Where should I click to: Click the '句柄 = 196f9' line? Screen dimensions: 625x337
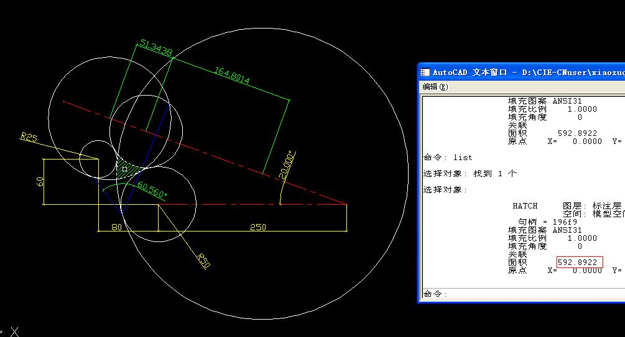pos(547,222)
